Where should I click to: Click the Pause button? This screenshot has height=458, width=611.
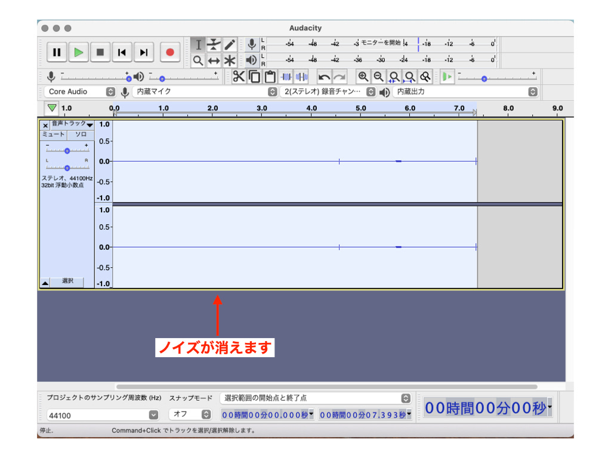point(57,52)
